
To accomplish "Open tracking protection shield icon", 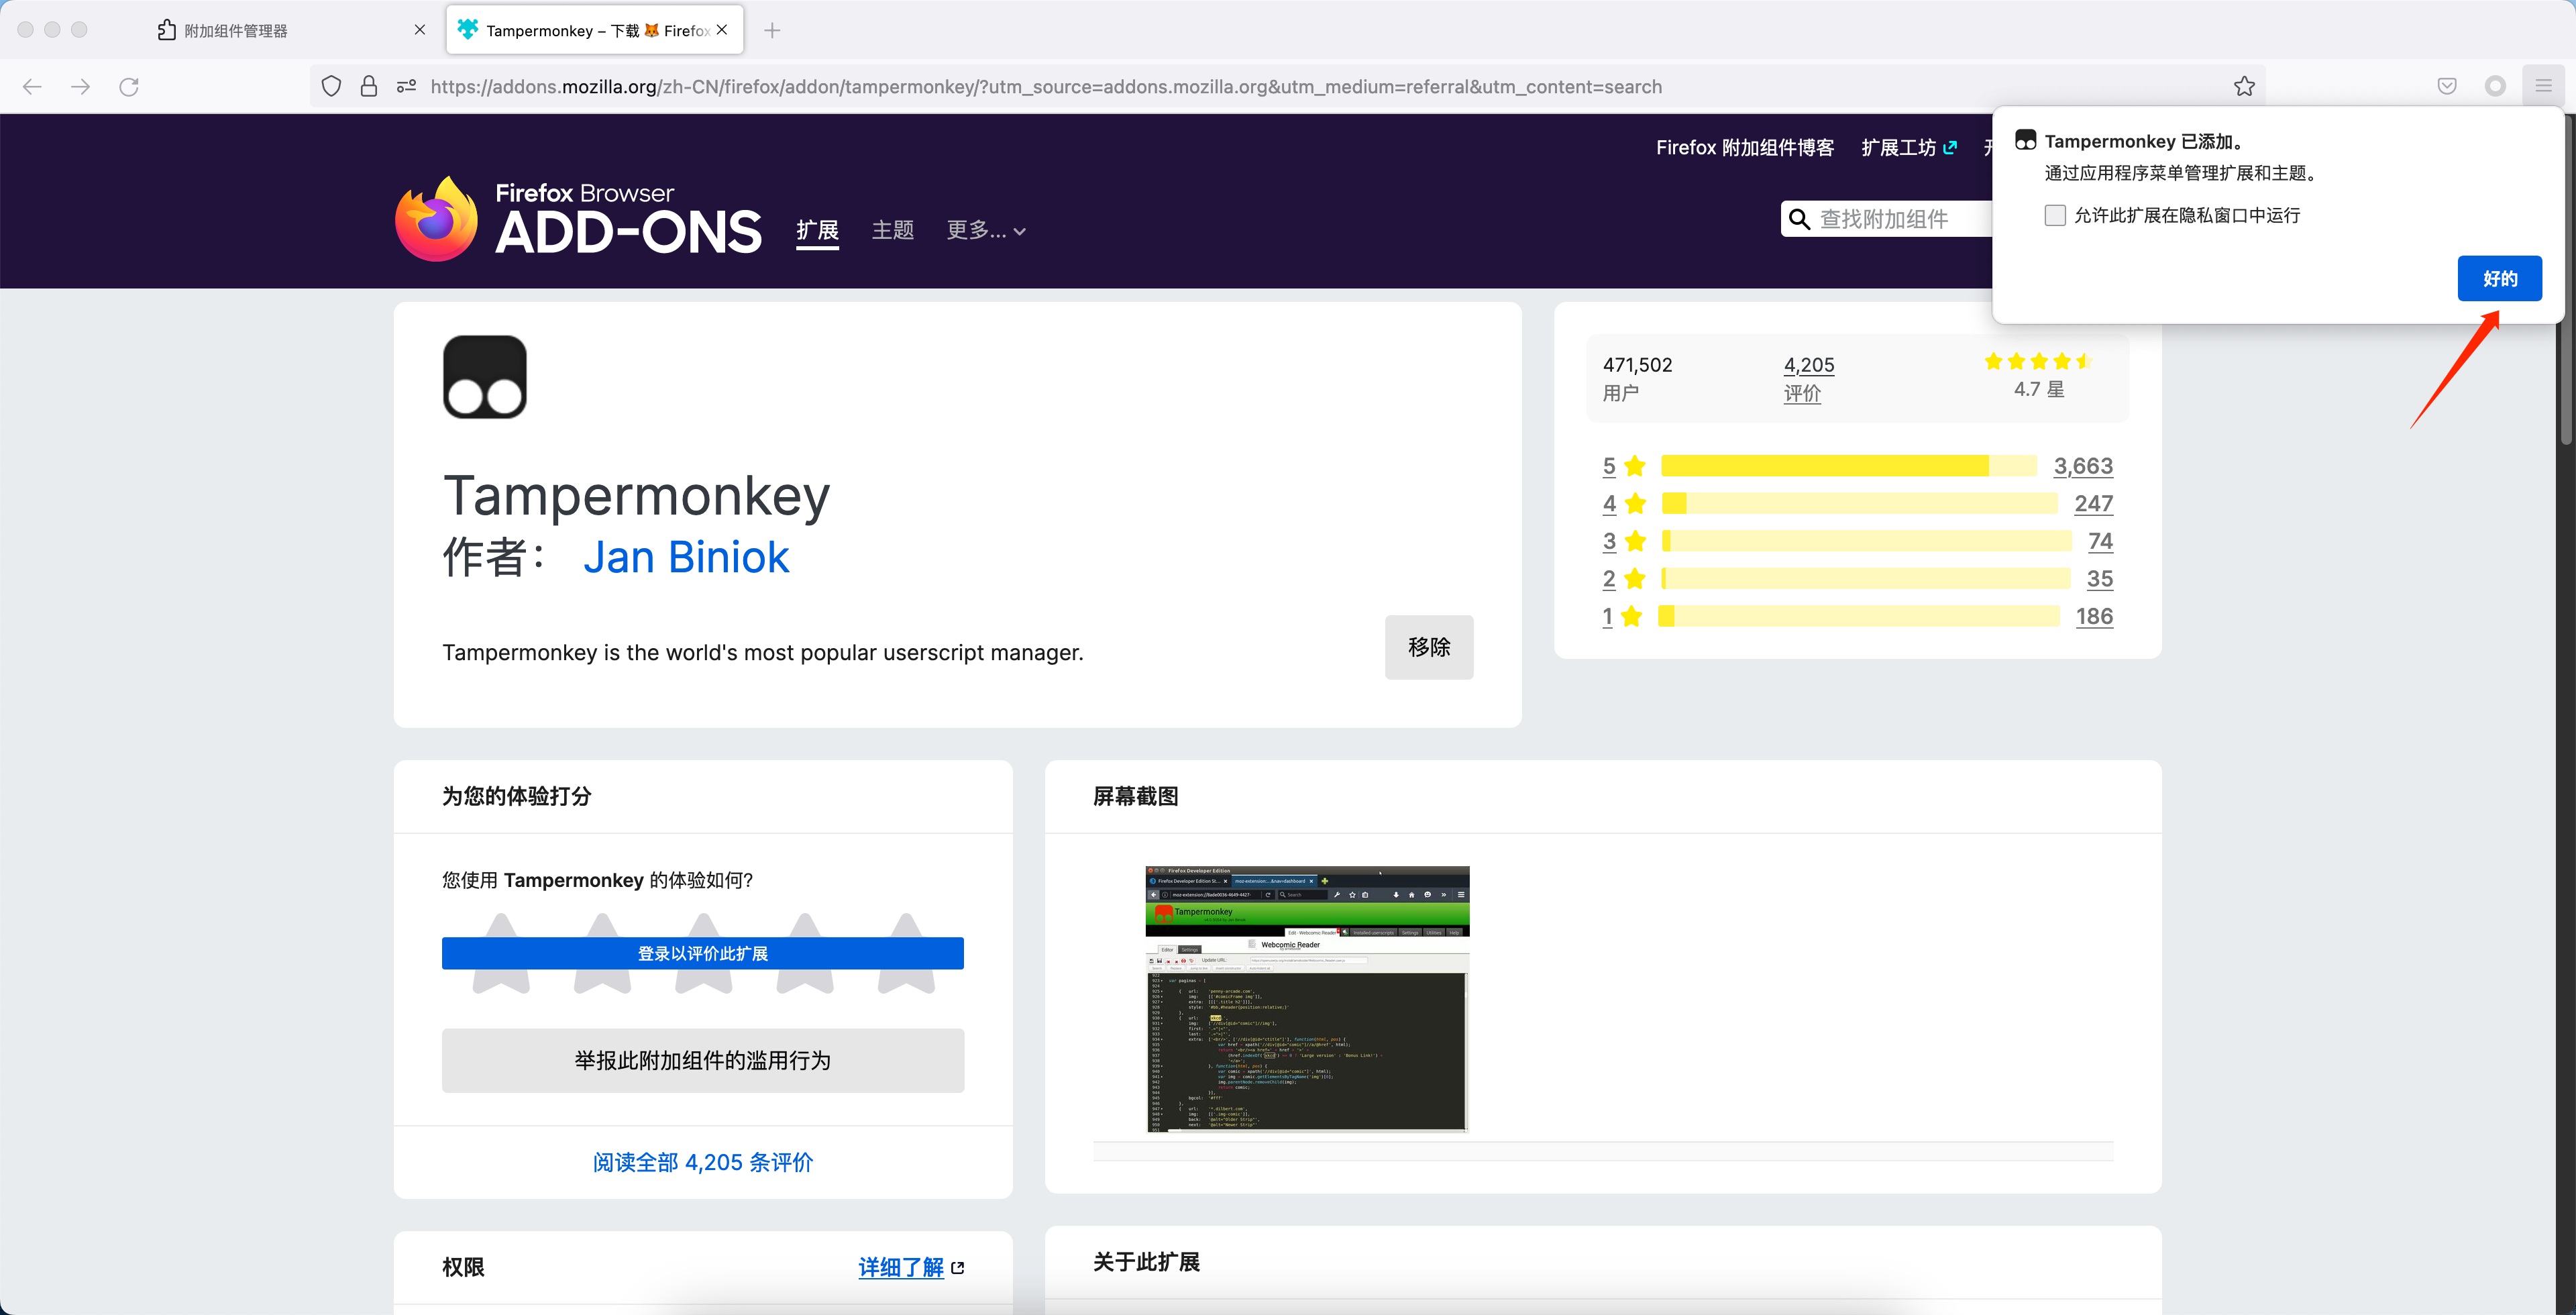I will tap(332, 87).
